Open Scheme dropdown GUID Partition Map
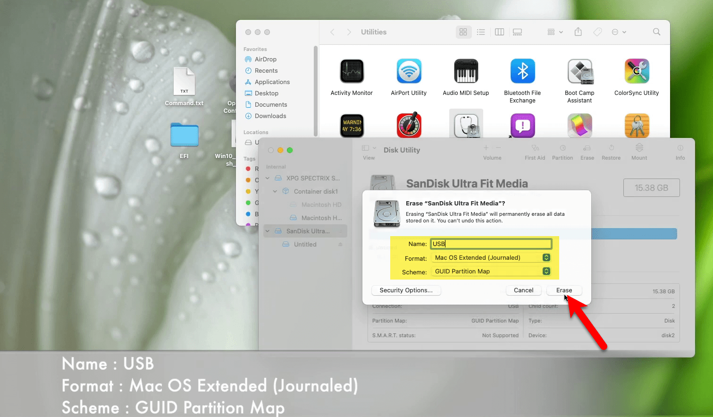Image resolution: width=713 pixels, height=417 pixels. [491, 271]
